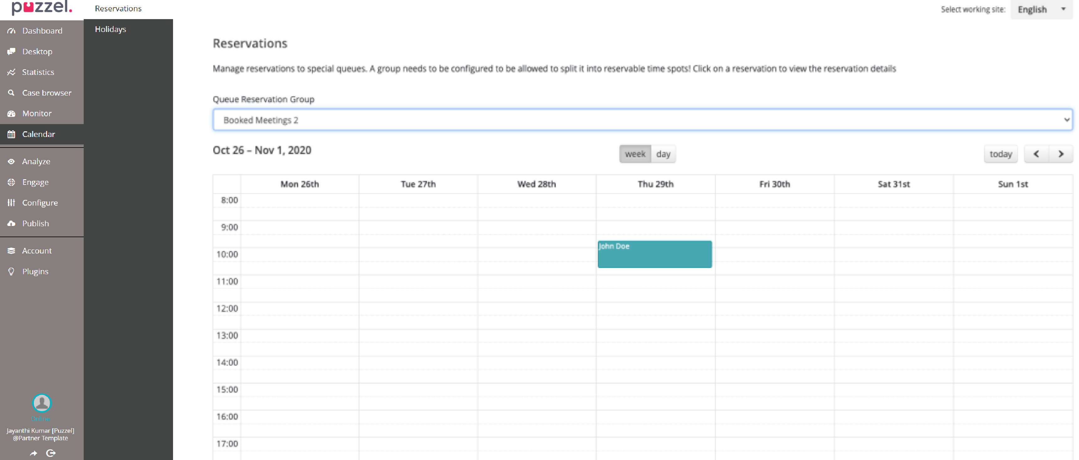
Task: Click the Configure sliders icon
Action: coord(11,203)
